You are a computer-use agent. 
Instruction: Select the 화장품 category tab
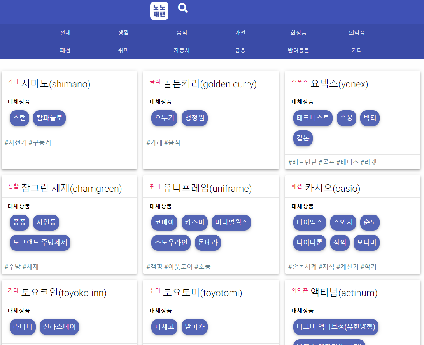point(298,33)
